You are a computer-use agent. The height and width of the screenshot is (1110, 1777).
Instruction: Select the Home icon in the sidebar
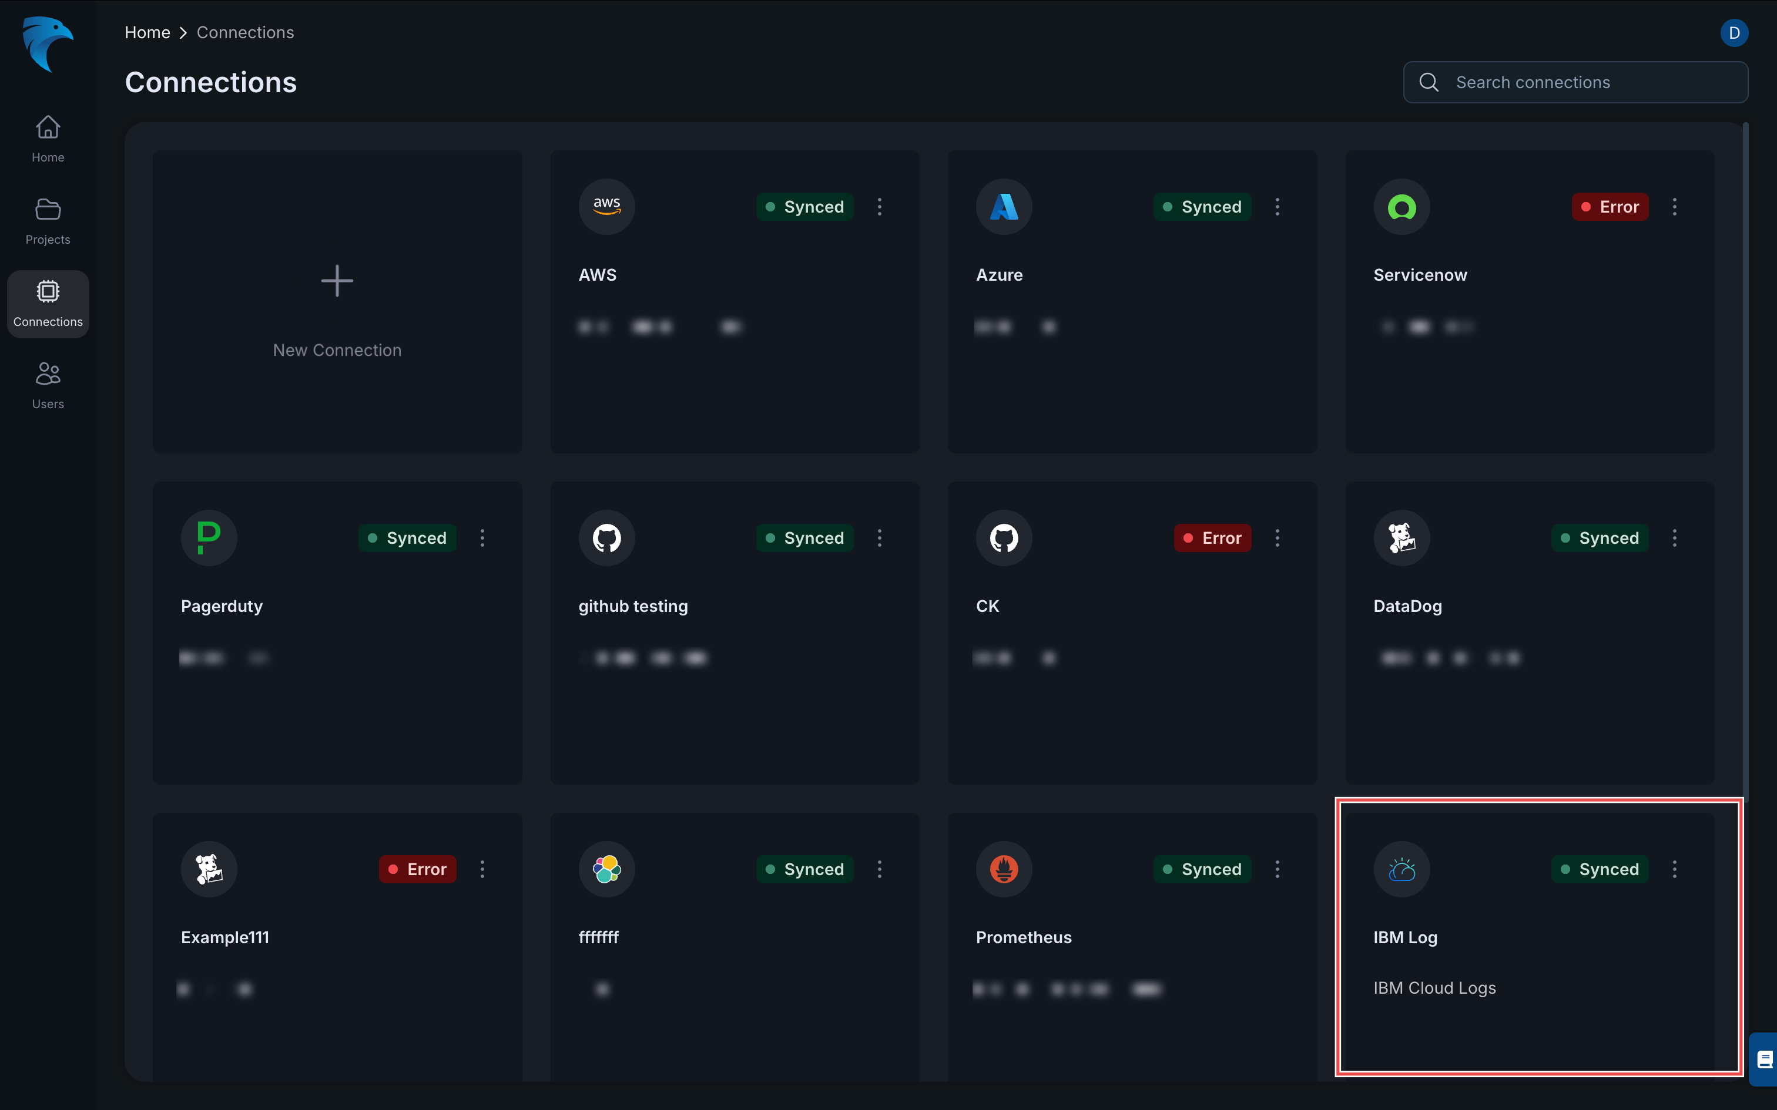(x=48, y=138)
